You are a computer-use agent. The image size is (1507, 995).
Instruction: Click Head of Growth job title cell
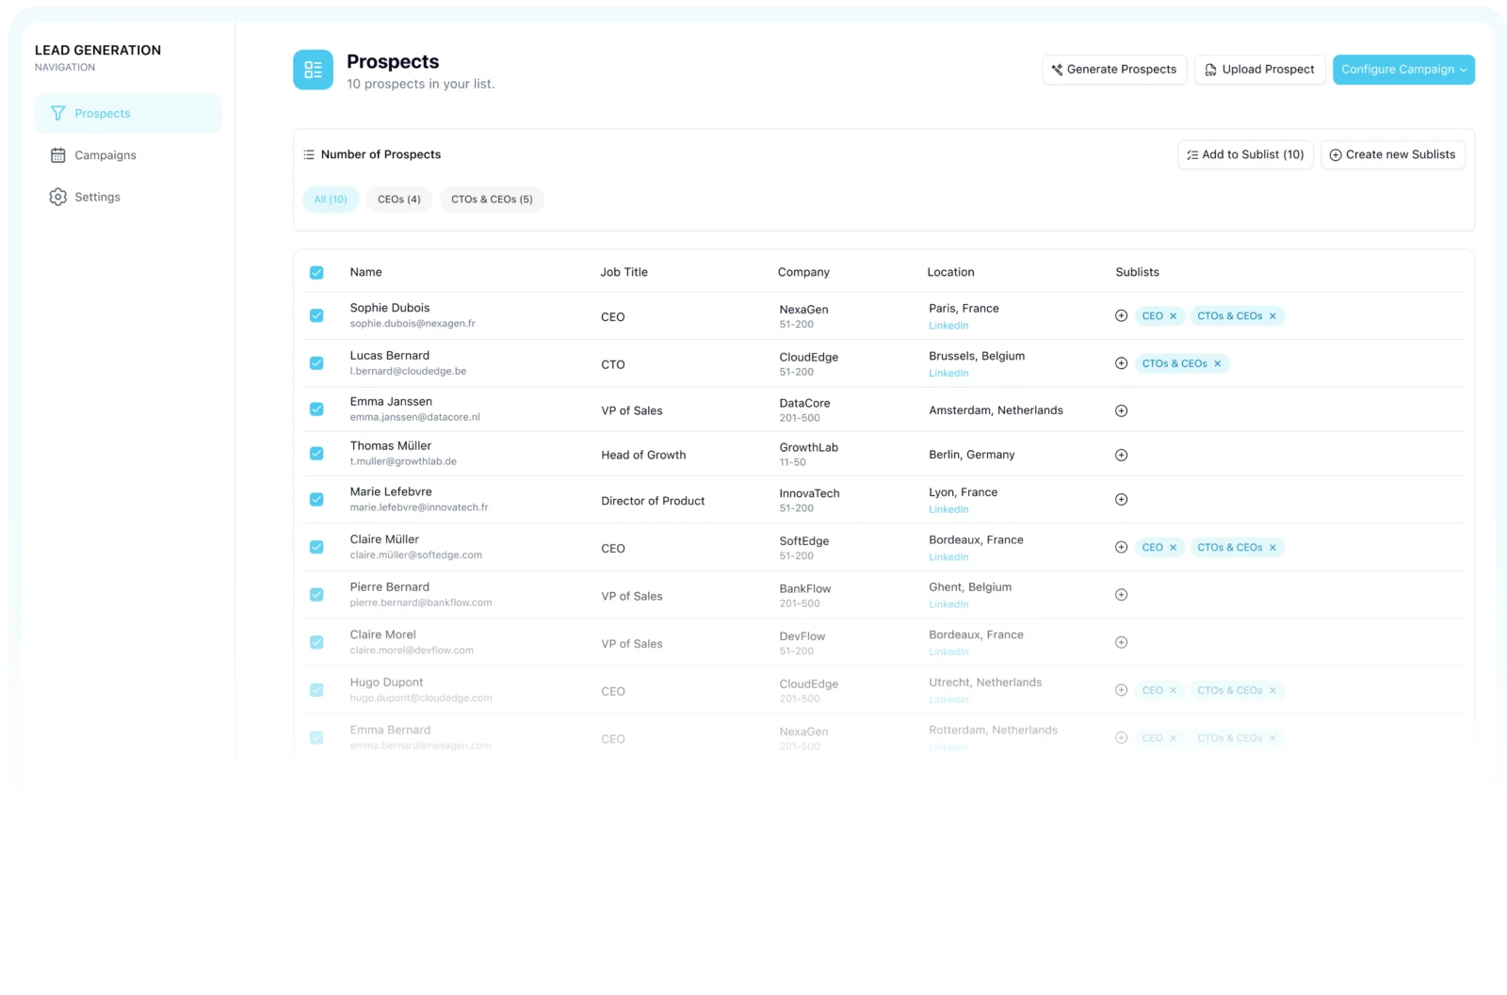[643, 455]
